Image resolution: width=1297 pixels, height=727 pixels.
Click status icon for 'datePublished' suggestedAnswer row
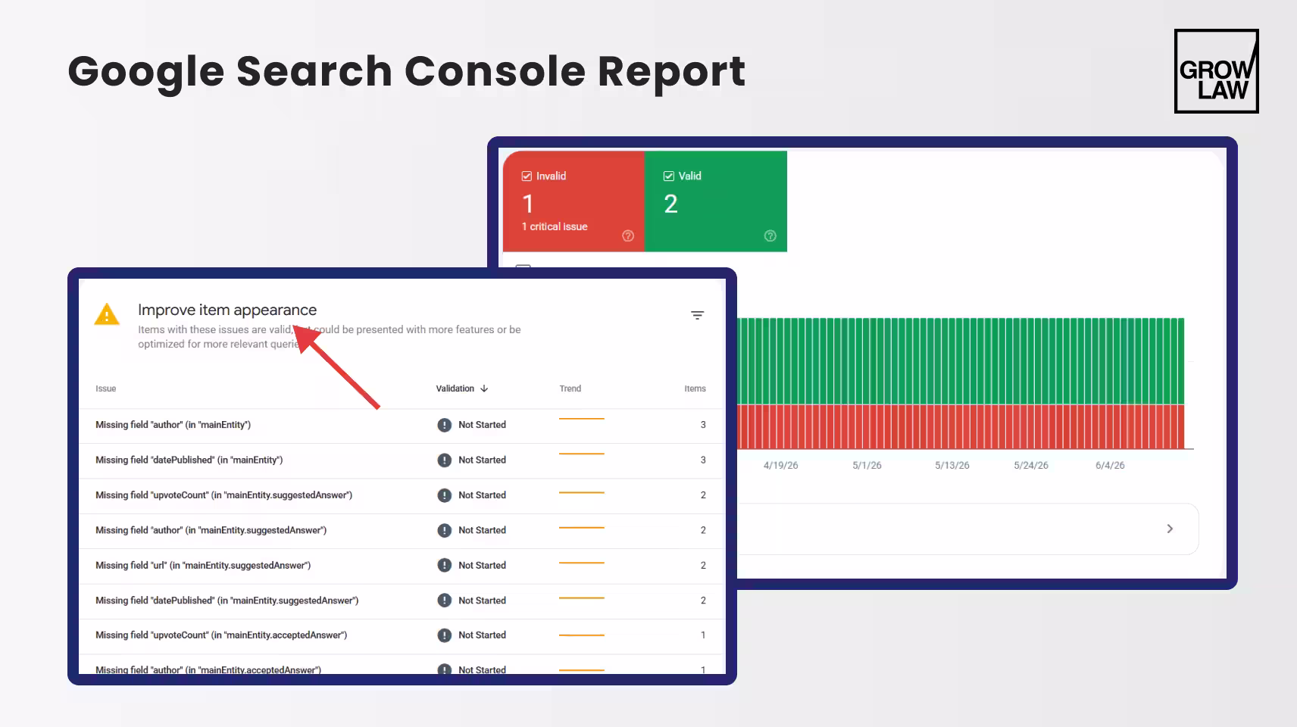coord(445,601)
